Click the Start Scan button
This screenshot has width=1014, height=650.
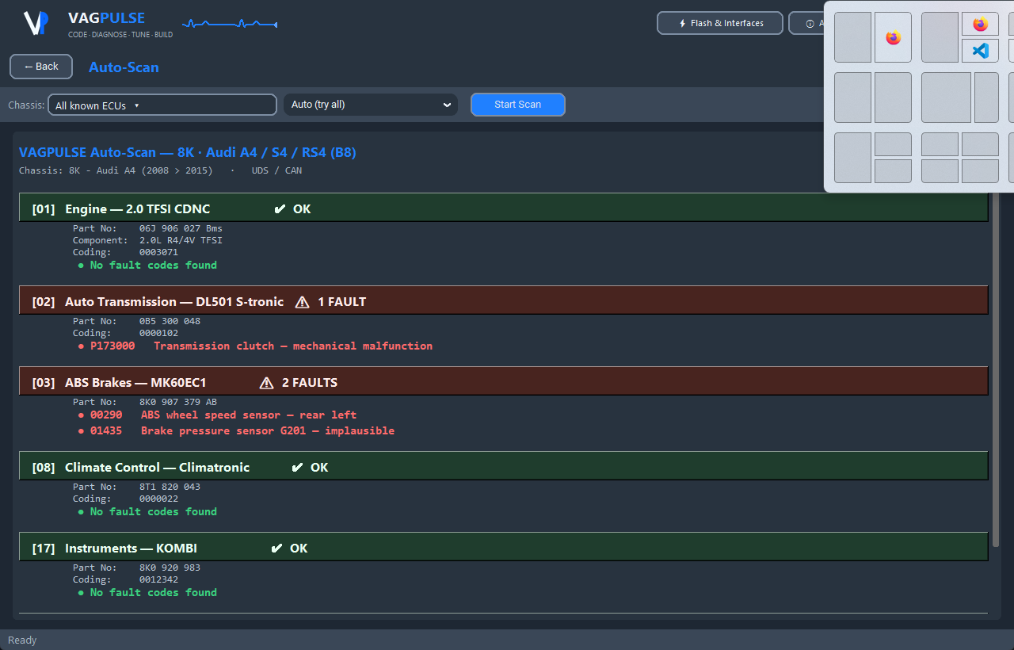tap(518, 105)
